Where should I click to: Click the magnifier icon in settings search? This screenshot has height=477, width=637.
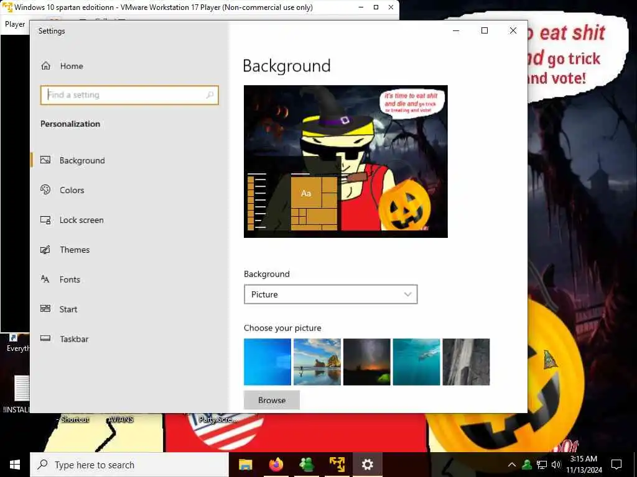point(210,95)
